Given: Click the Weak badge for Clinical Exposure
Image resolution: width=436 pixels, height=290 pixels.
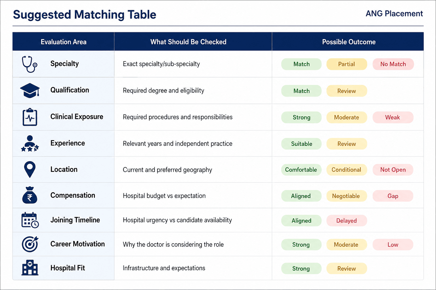Looking at the screenshot, I should pos(393,117).
